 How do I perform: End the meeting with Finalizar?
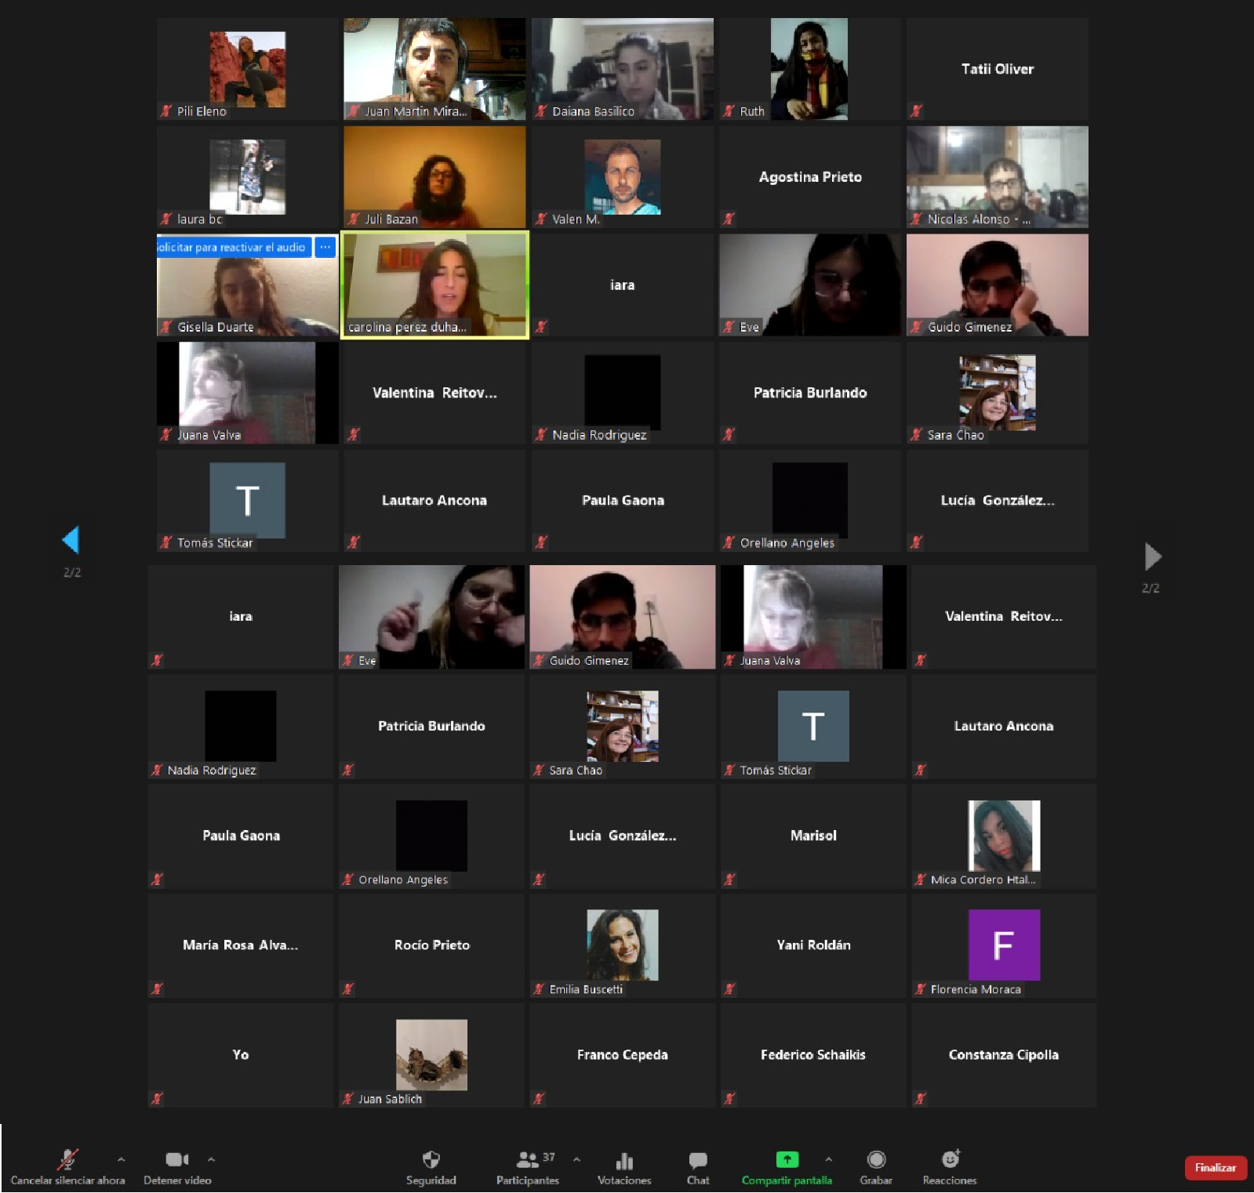[1215, 1168]
